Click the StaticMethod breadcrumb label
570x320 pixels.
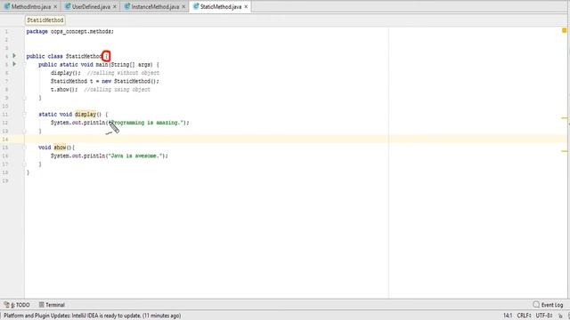[x=45, y=20]
